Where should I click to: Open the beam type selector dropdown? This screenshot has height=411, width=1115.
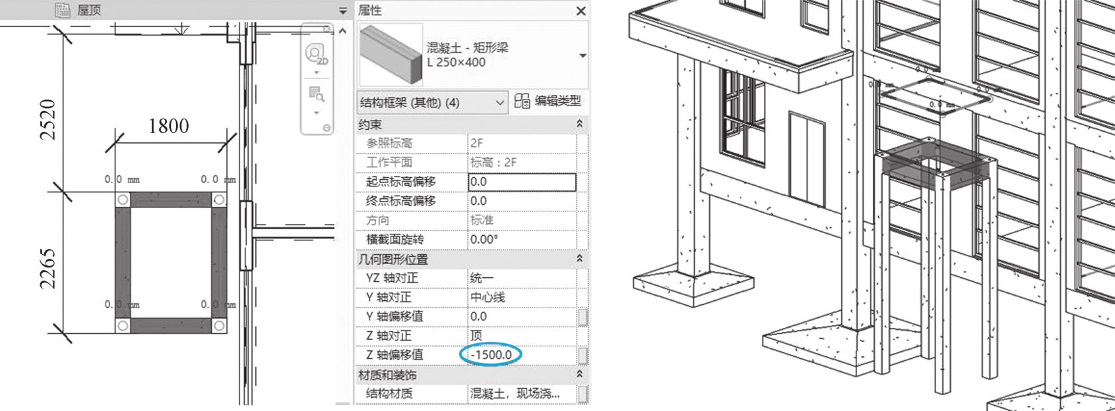[583, 56]
